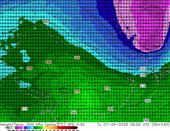Screen dimensions: 170x131
Task: Click the 'Height/Temp.' title text
Action: point(12,125)
